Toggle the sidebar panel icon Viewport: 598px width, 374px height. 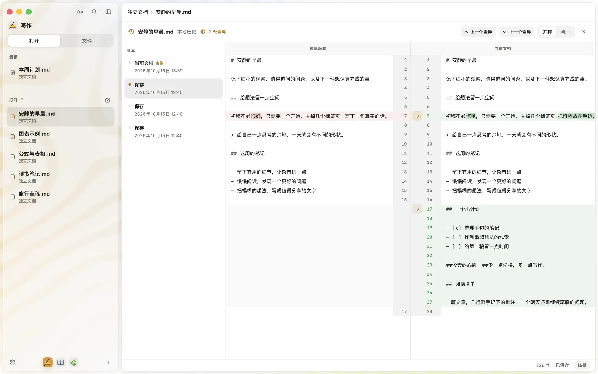click(x=108, y=12)
